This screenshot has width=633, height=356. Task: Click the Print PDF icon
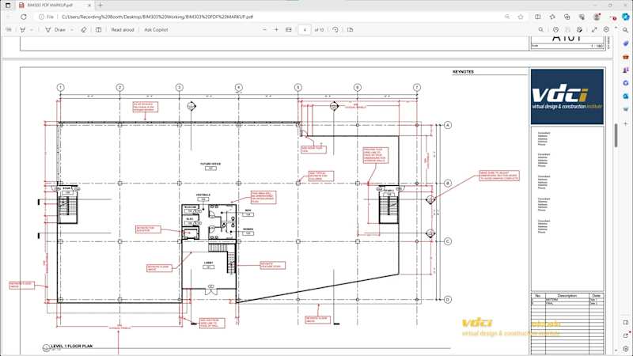pos(554,29)
